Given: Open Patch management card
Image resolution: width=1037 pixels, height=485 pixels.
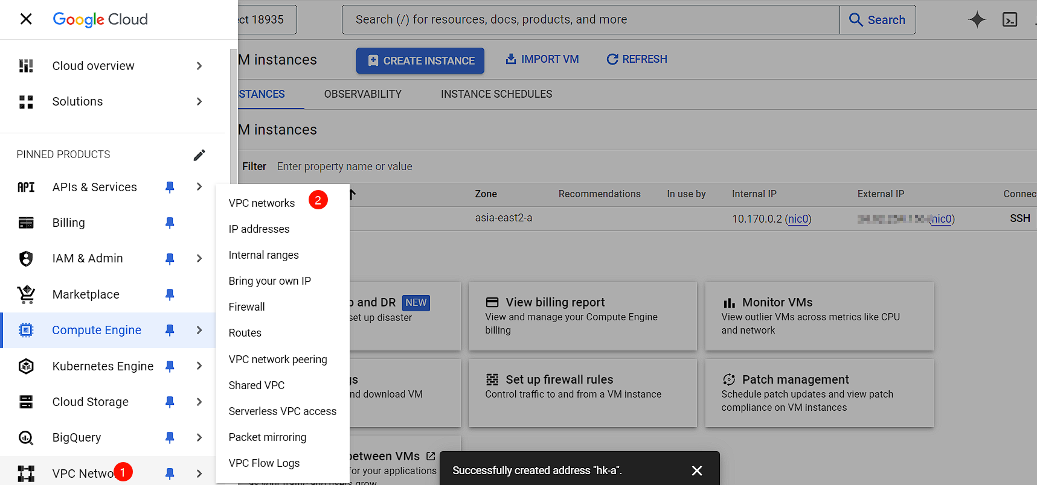Looking at the screenshot, I should 819,393.
